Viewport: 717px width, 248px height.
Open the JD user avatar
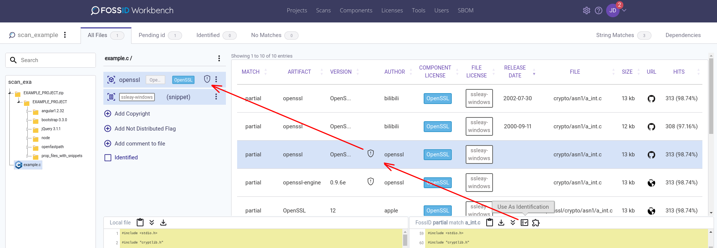tap(613, 10)
